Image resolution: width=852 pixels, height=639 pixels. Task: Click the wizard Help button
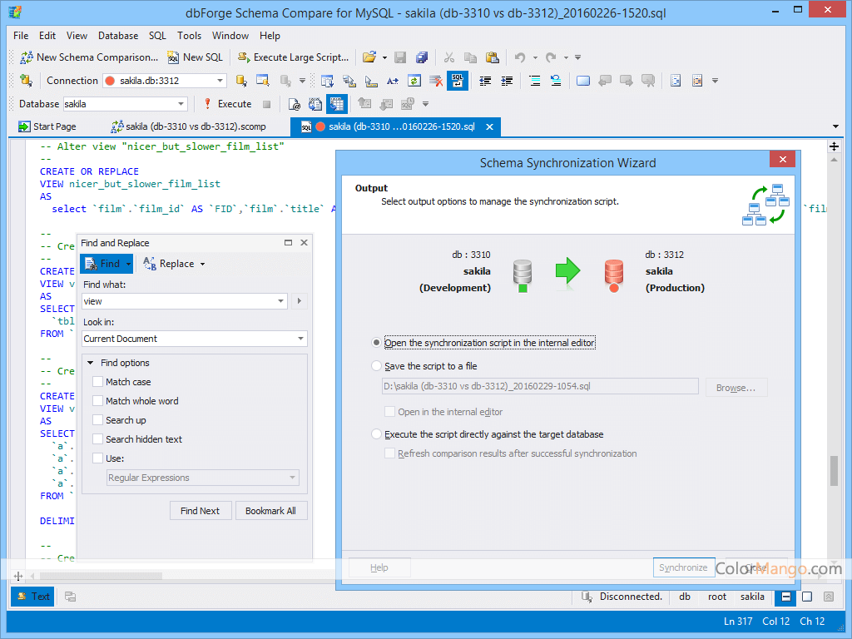tap(379, 567)
